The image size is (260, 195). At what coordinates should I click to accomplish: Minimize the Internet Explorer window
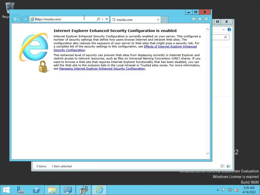(x=189, y=12)
